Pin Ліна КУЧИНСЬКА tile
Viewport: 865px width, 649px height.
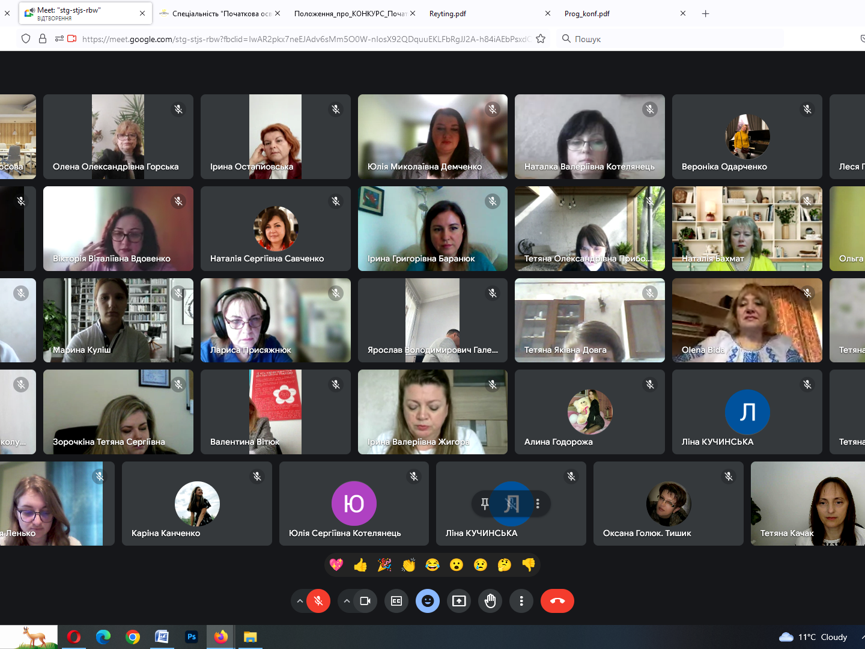pyautogui.click(x=485, y=504)
